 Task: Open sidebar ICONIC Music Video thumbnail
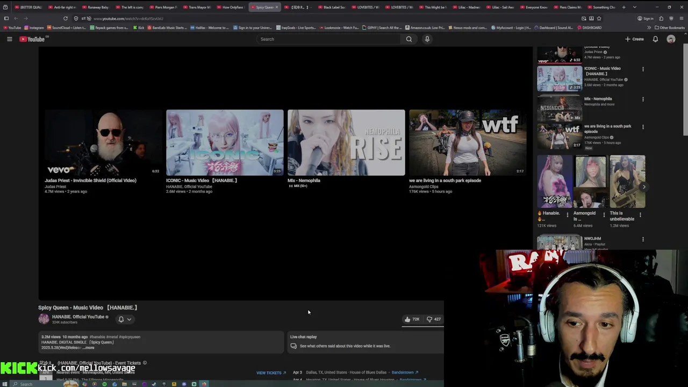(x=560, y=78)
